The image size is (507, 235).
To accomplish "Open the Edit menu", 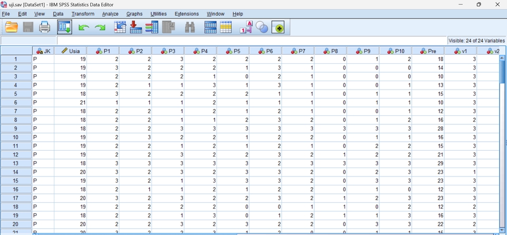I will (x=22, y=14).
